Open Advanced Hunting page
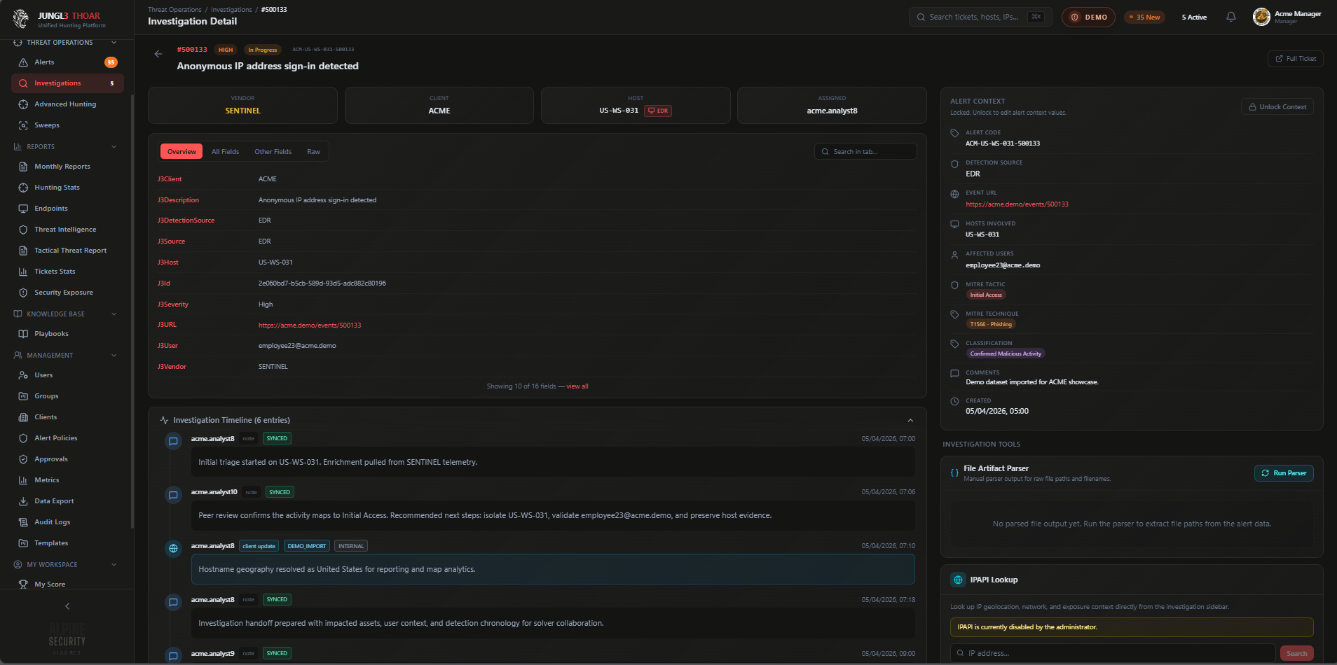This screenshot has height=665, width=1337. tap(67, 104)
